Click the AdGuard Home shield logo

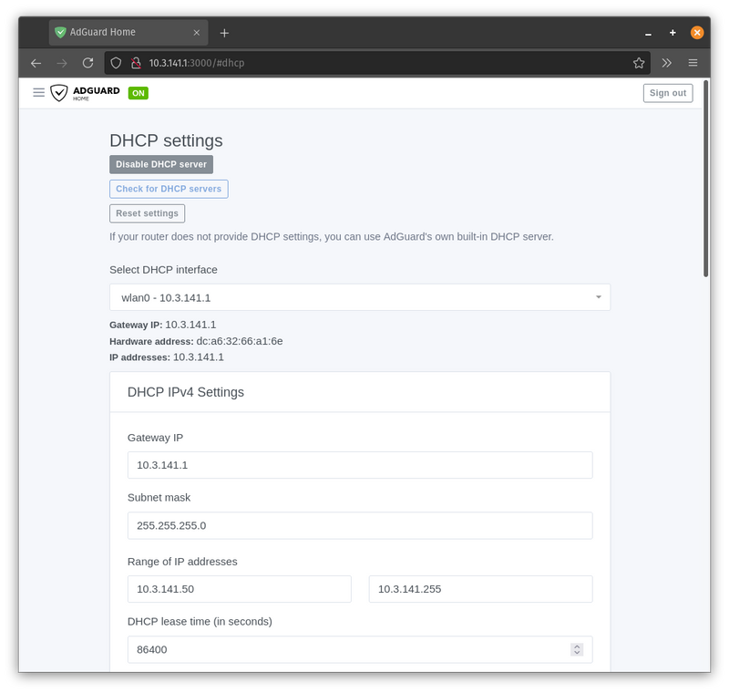click(x=59, y=92)
